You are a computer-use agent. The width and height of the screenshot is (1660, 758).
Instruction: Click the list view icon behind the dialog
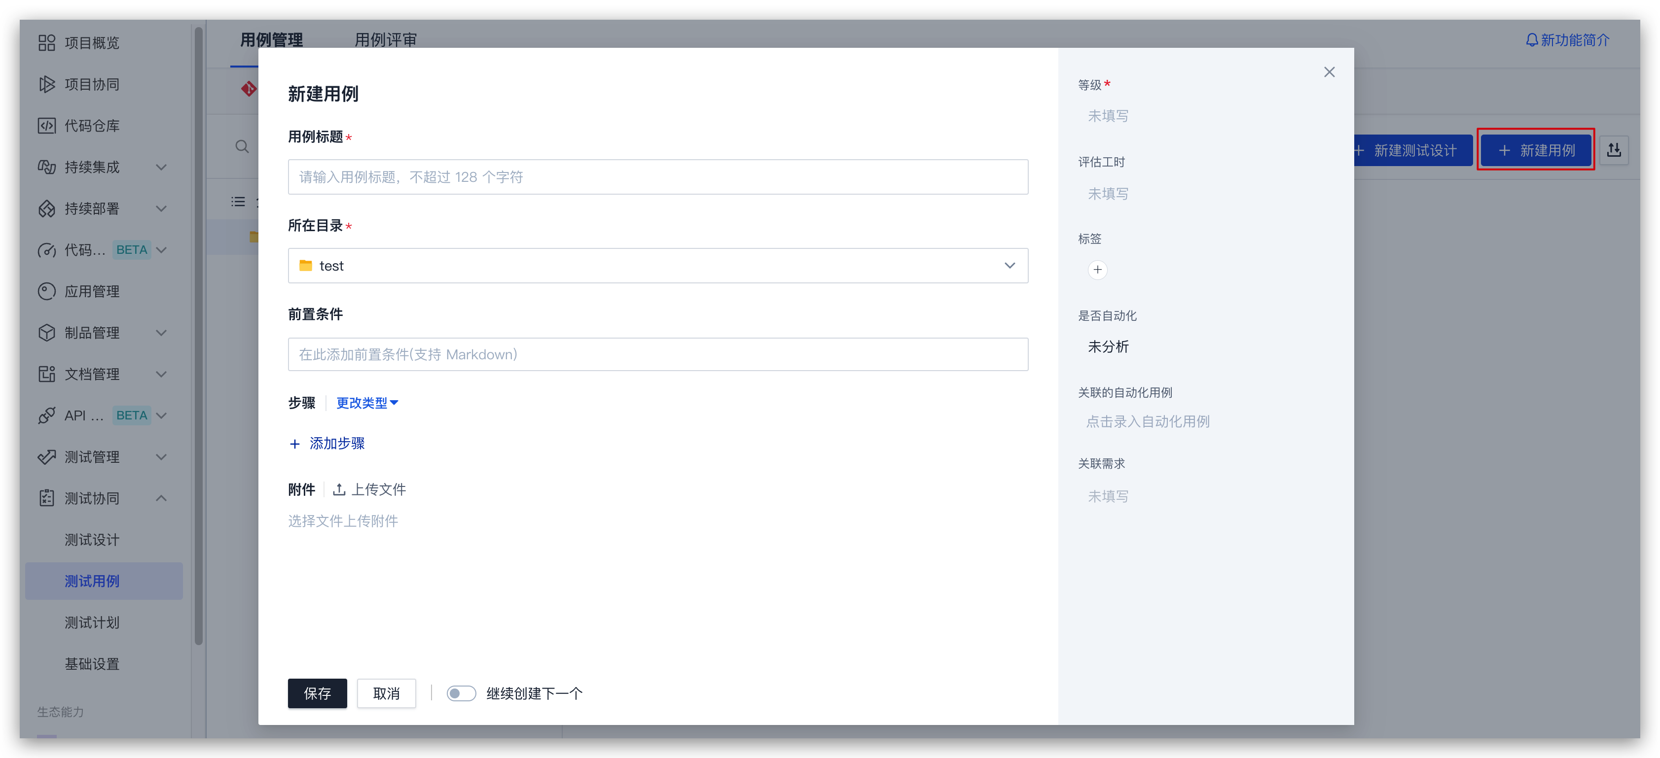238,202
